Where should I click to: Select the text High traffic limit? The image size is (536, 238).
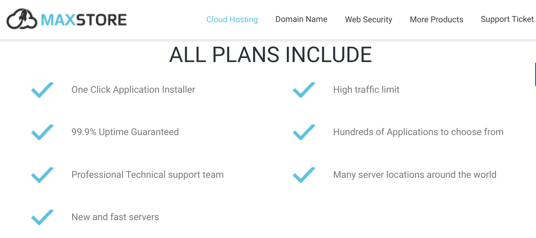(366, 90)
